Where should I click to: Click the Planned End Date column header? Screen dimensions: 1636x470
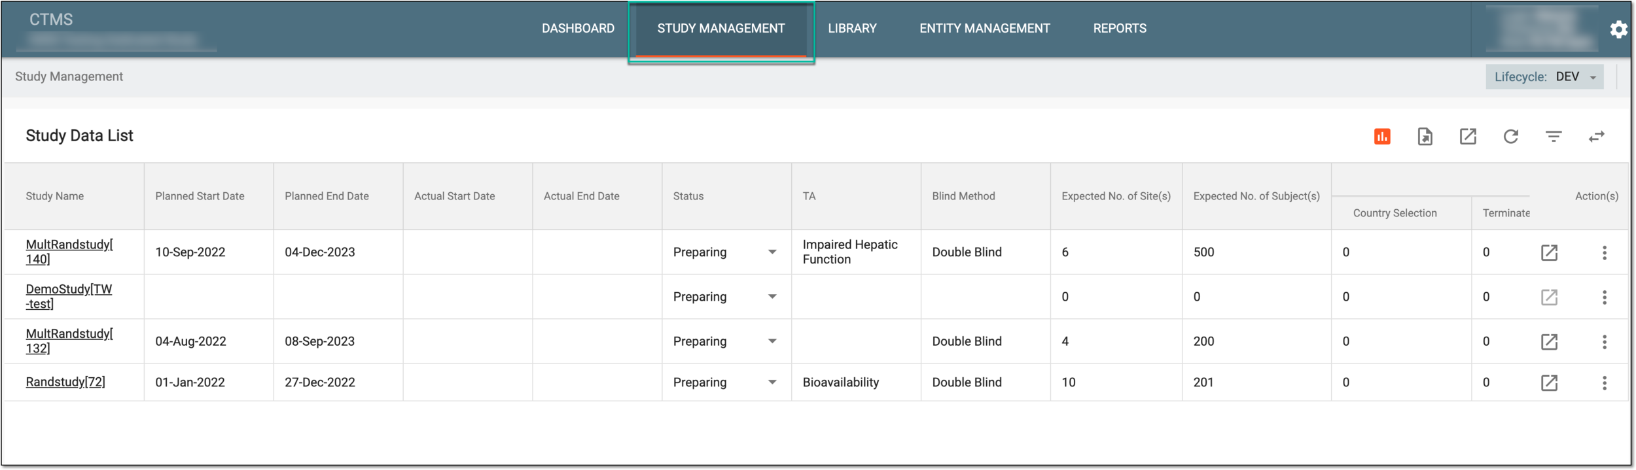tap(327, 196)
